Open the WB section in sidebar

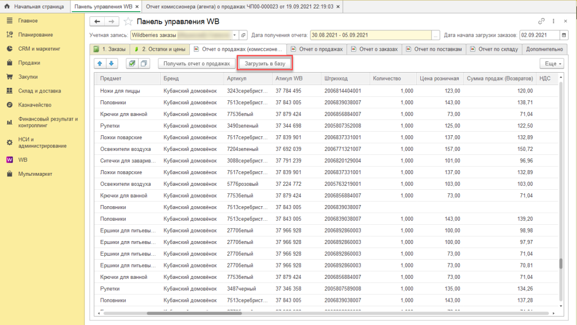[x=23, y=160]
